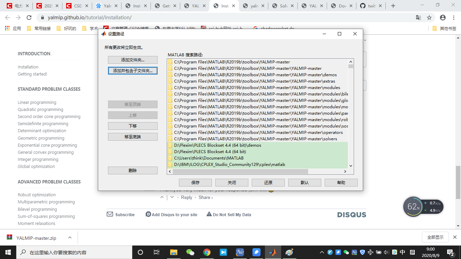The image size is (461, 259).
Task: Click the Chrome reload page icon
Action: [x=29, y=18]
